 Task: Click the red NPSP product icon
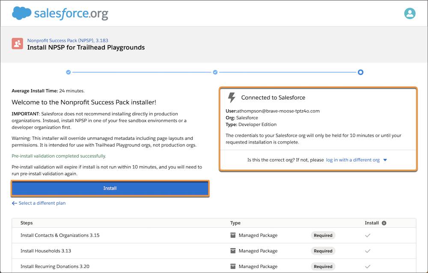click(17, 44)
